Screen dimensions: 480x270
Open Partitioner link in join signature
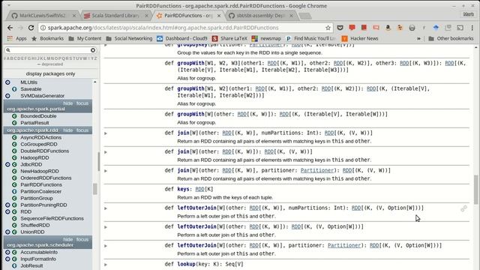[x=316, y=170]
